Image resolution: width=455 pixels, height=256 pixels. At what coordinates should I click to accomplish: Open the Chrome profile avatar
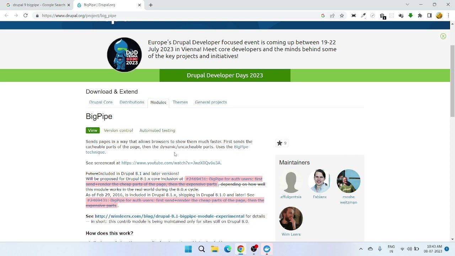pyautogui.click(x=439, y=16)
